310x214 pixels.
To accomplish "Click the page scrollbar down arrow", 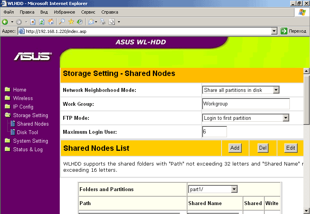I will click(x=307, y=211).
